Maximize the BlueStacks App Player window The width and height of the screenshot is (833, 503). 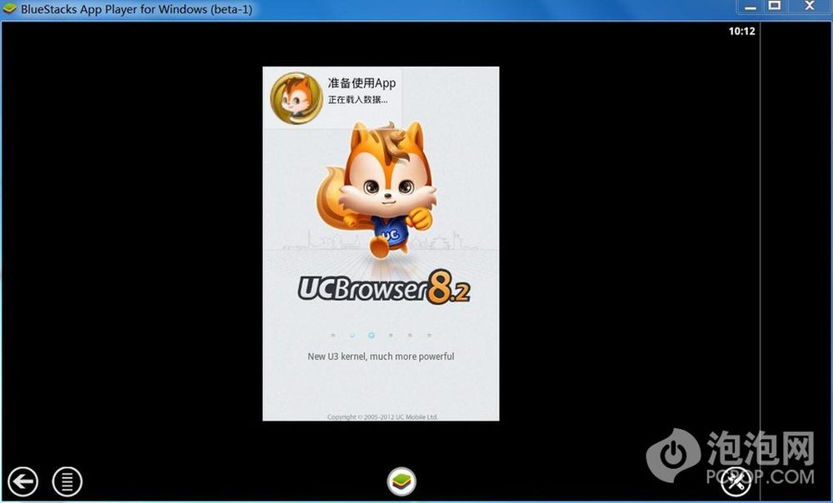[x=774, y=7]
